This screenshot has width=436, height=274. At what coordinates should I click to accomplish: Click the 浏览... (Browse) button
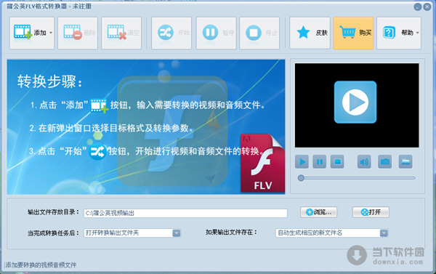[x=319, y=212]
